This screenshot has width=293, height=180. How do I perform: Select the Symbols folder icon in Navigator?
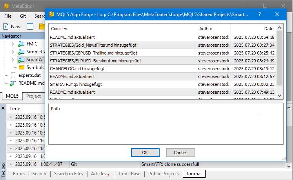tap(22, 67)
